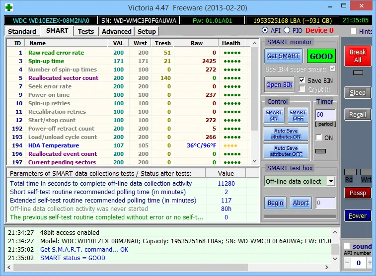Click the log horizontal scroll left arrow
376x276 pixels.
tap(9, 267)
